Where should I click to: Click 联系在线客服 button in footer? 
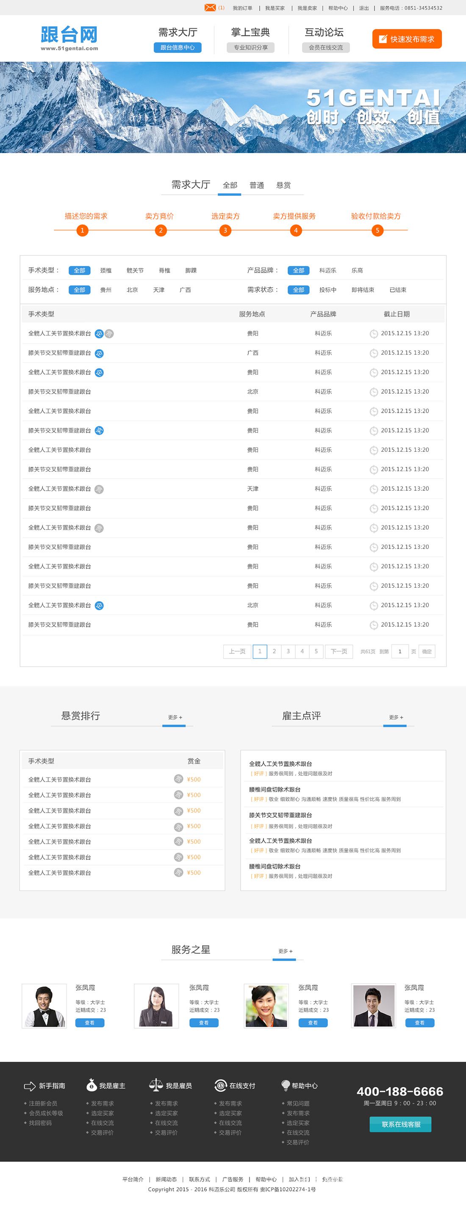tap(401, 1124)
